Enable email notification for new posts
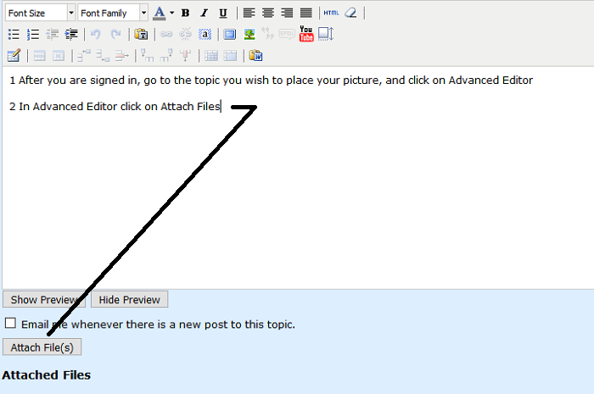 [x=10, y=324]
